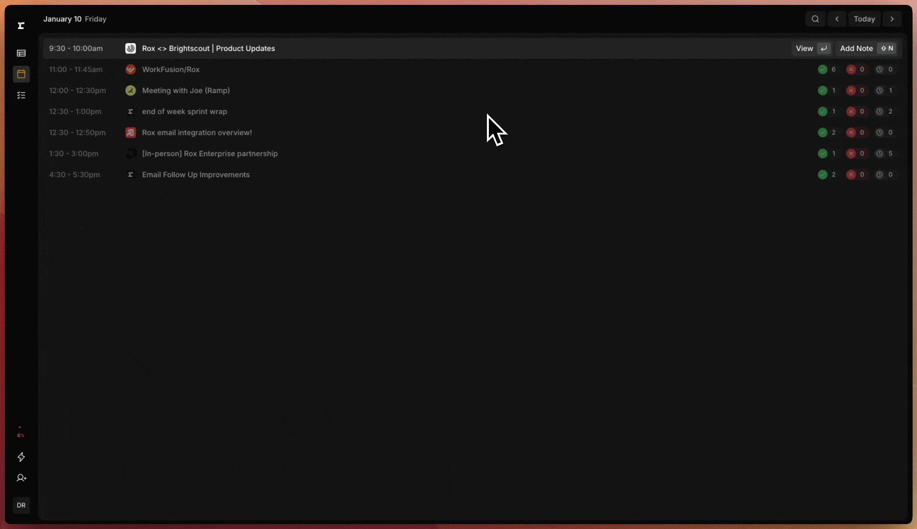
Task: Add Note to the Brightscout meeting
Action: coord(866,48)
